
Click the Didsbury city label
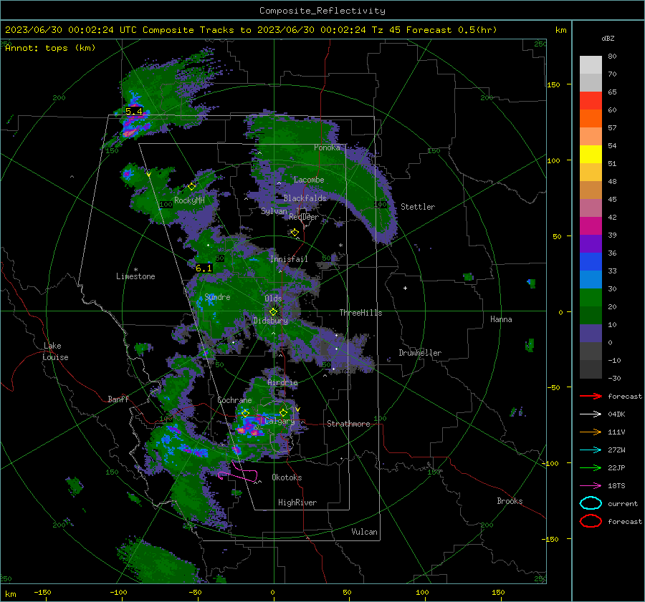click(x=271, y=321)
